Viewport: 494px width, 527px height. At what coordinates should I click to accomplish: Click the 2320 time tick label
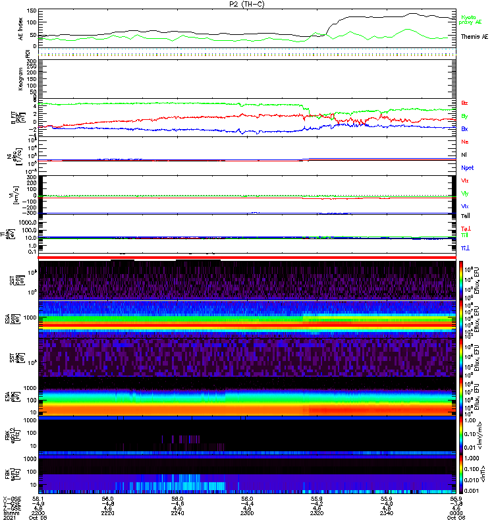pyautogui.click(x=317, y=513)
